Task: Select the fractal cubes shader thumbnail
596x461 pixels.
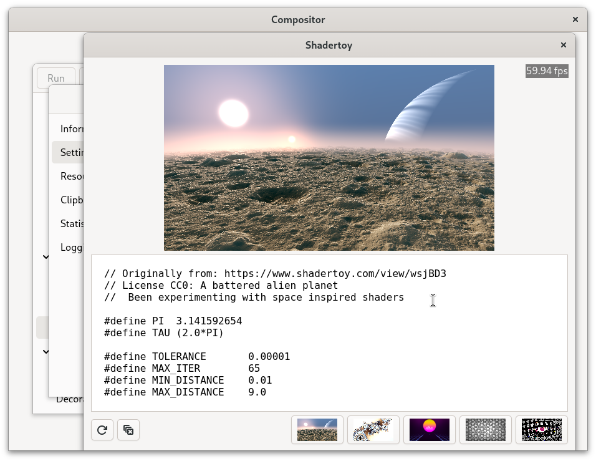Action: [373, 430]
